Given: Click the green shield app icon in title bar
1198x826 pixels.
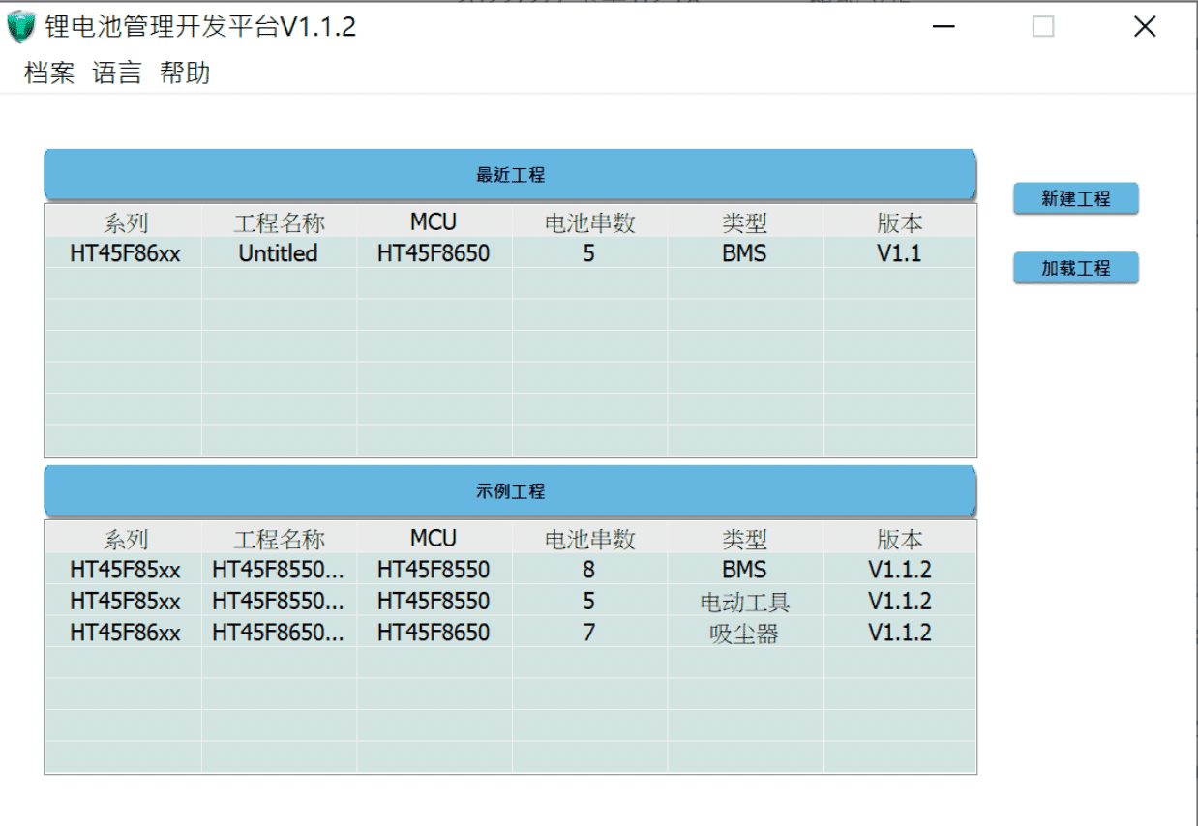Looking at the screenshot, I should pyautogui.click(x=20, y=26).
